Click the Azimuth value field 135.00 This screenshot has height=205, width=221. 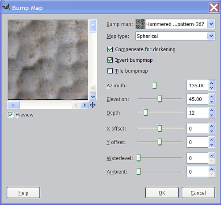198,86
